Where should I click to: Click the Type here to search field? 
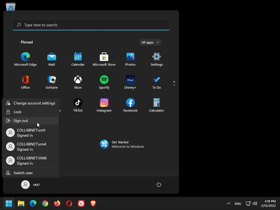coord(91,25)
